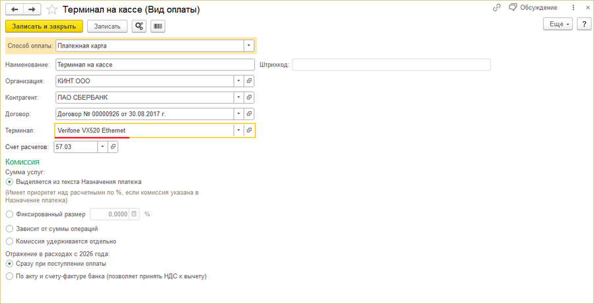Image resolution: width=594 pixels, height=304 pixels.
Task: Select 'Фиксированный размер' commission option
Action: coord(9,214)
